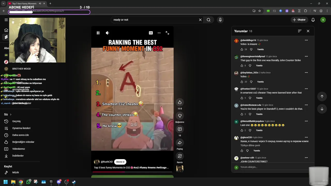Clear the search box text

(x=200, y=20)
